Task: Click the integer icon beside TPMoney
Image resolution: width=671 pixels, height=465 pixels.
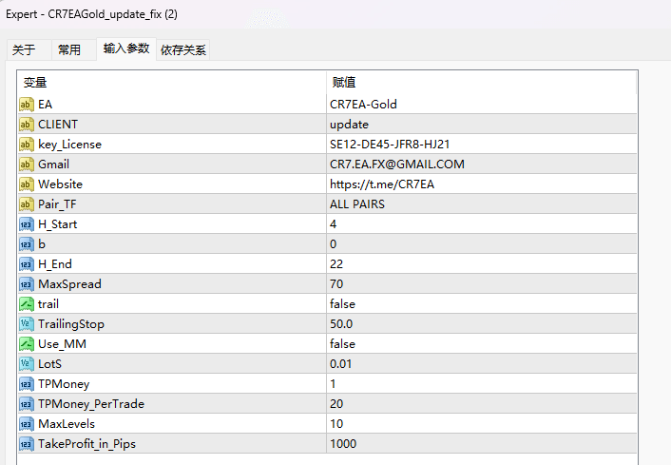Action: coord(26,384)
